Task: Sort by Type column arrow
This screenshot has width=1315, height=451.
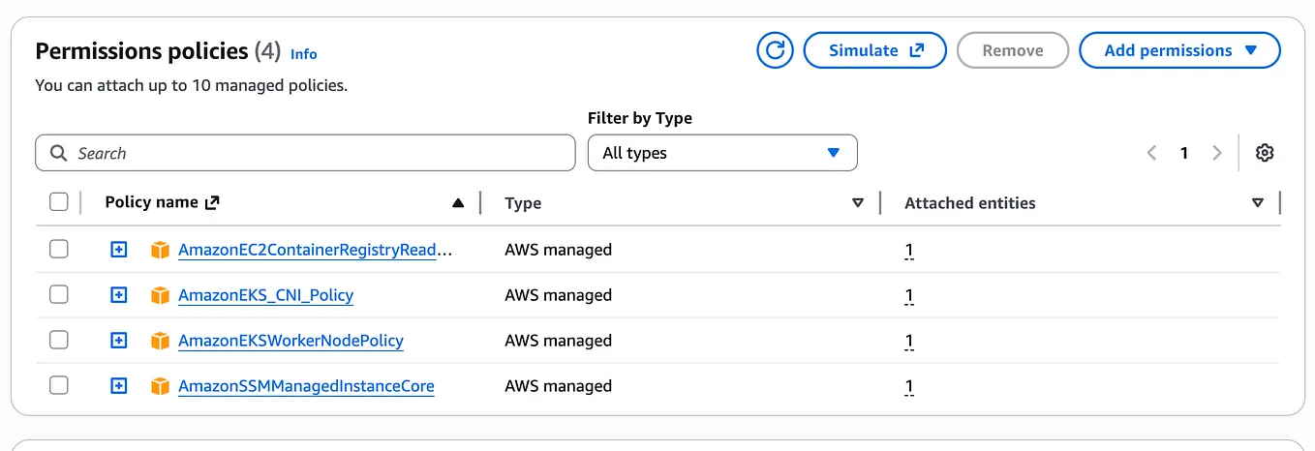Action: [858, 203]
